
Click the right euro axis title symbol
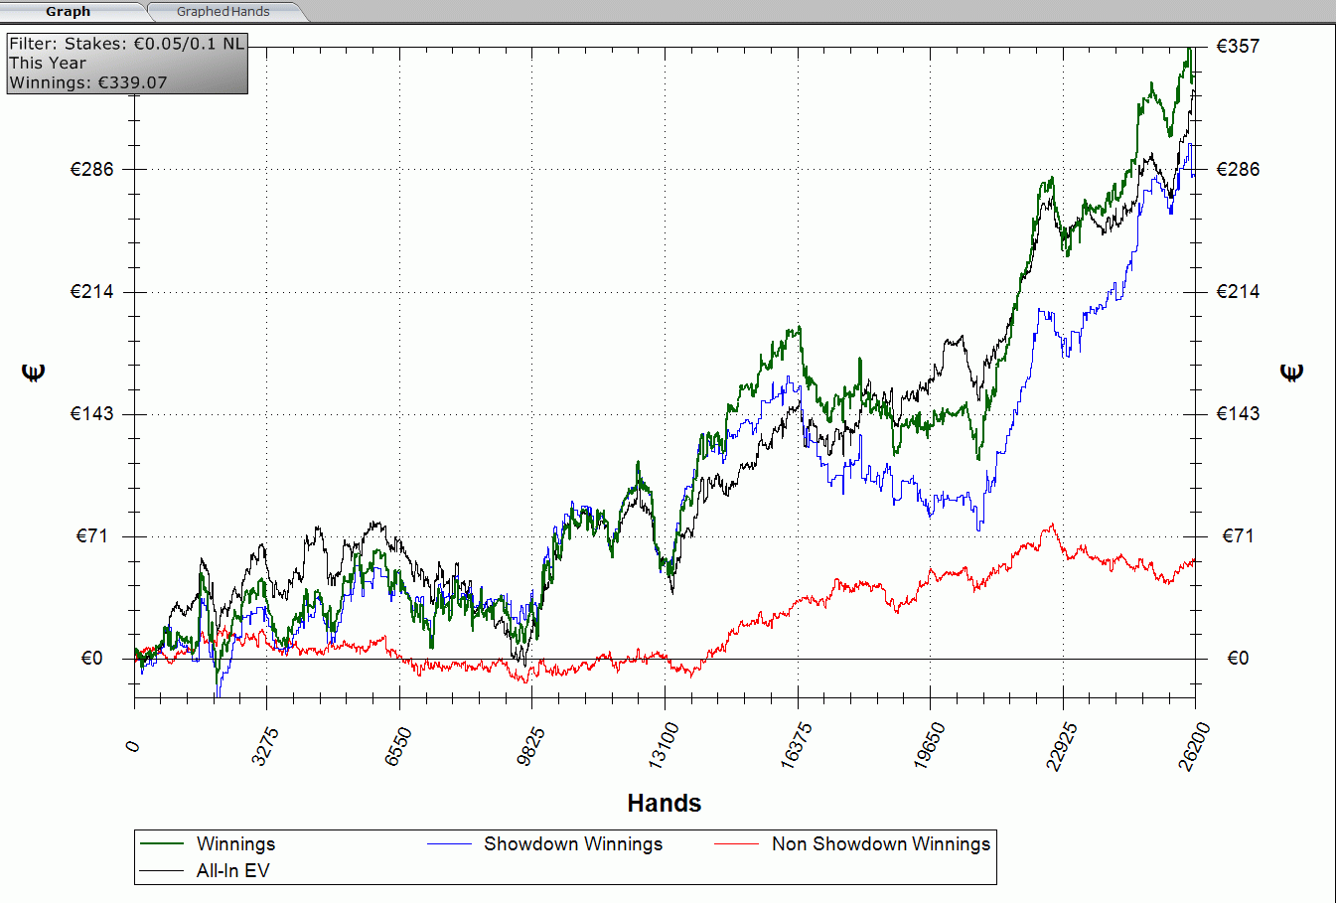(1291, 373)
